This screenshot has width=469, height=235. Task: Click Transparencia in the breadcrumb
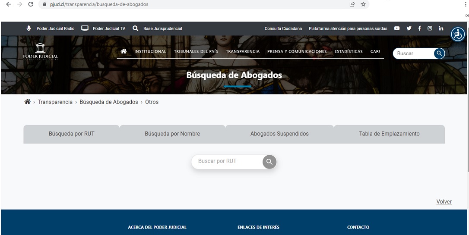[x=55, y=102]
